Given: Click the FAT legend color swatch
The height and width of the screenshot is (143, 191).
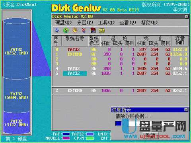Looking at the screenshot, I should (x=66, y=134).
